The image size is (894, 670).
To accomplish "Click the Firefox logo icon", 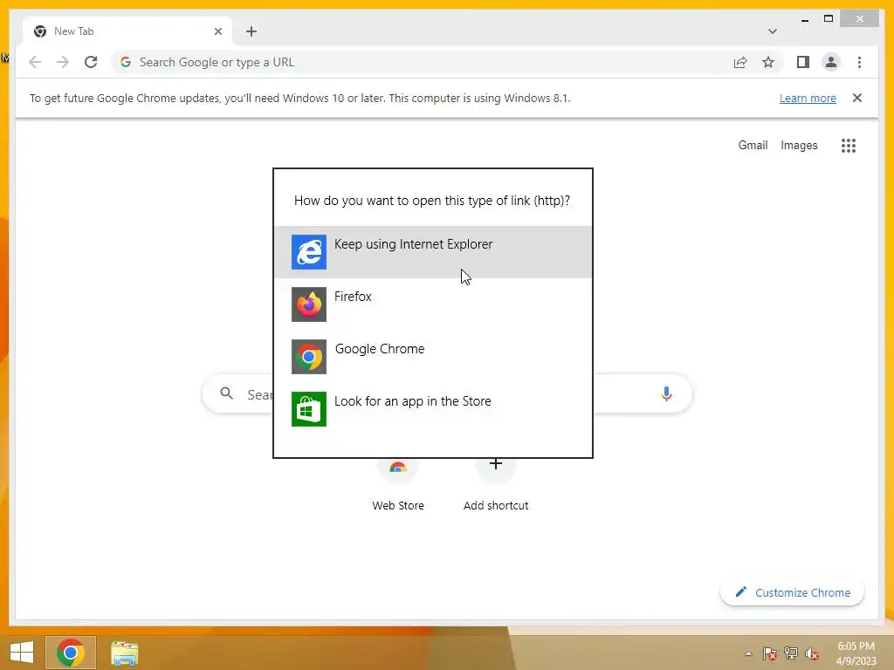I will [309, 304].
